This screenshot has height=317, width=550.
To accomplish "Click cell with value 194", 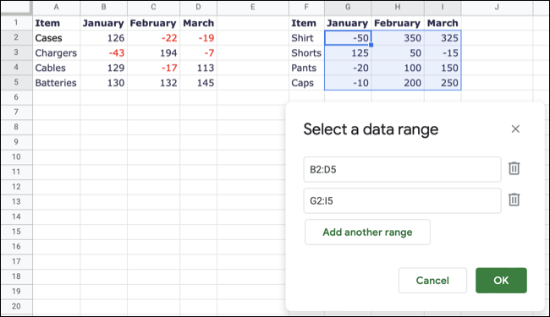I will (153, 53).
